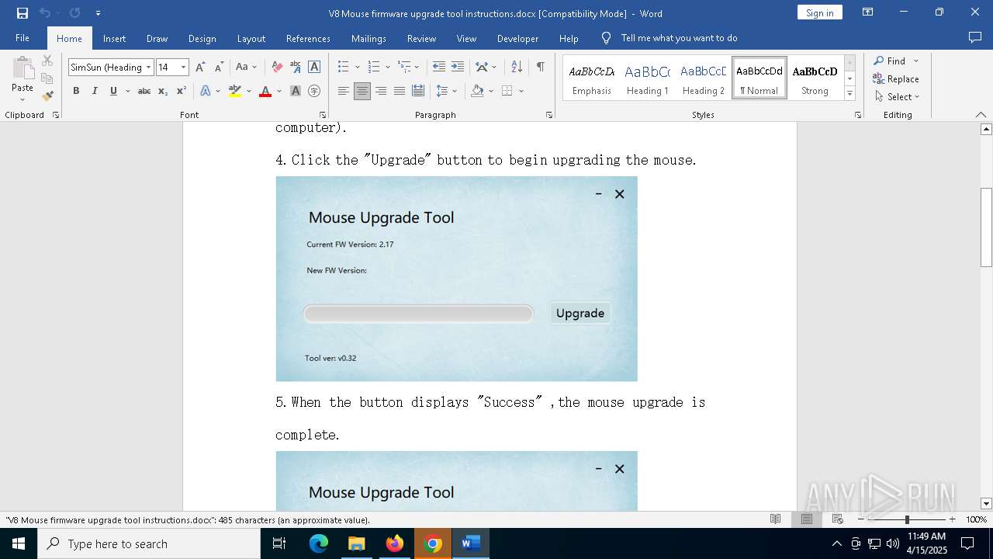
Task: Open the Change Case dropdown
Action: coord(247,68)
